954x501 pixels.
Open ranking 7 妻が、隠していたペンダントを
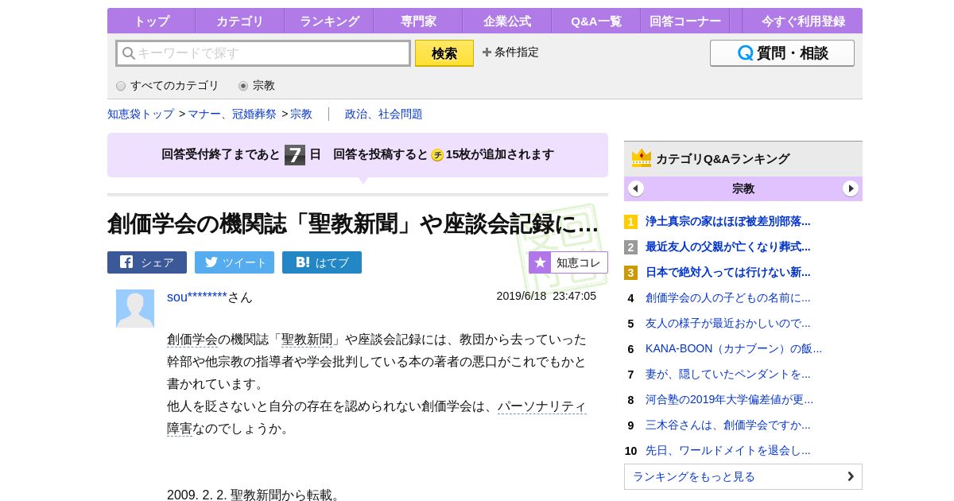(x=728, y=374)
